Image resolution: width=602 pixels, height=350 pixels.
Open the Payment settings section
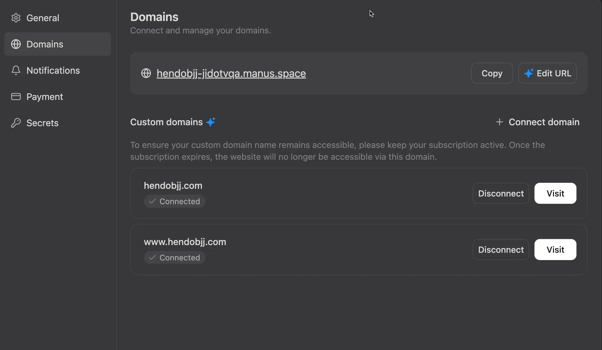pos(45,97)
